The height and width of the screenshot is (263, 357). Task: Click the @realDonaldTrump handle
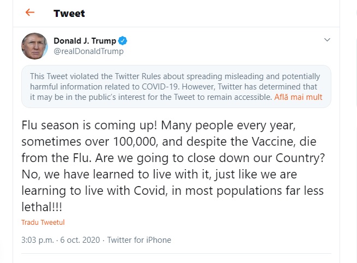[x=88, y=51]
